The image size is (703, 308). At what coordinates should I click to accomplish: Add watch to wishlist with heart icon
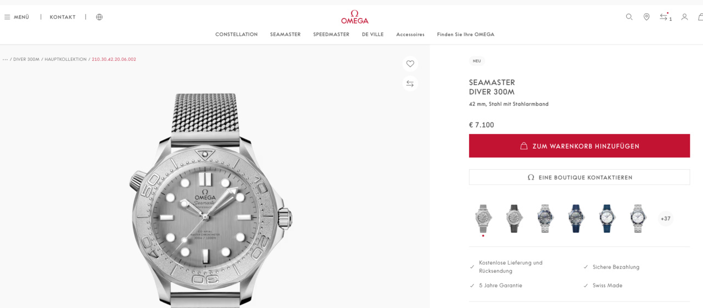[410, 64]
